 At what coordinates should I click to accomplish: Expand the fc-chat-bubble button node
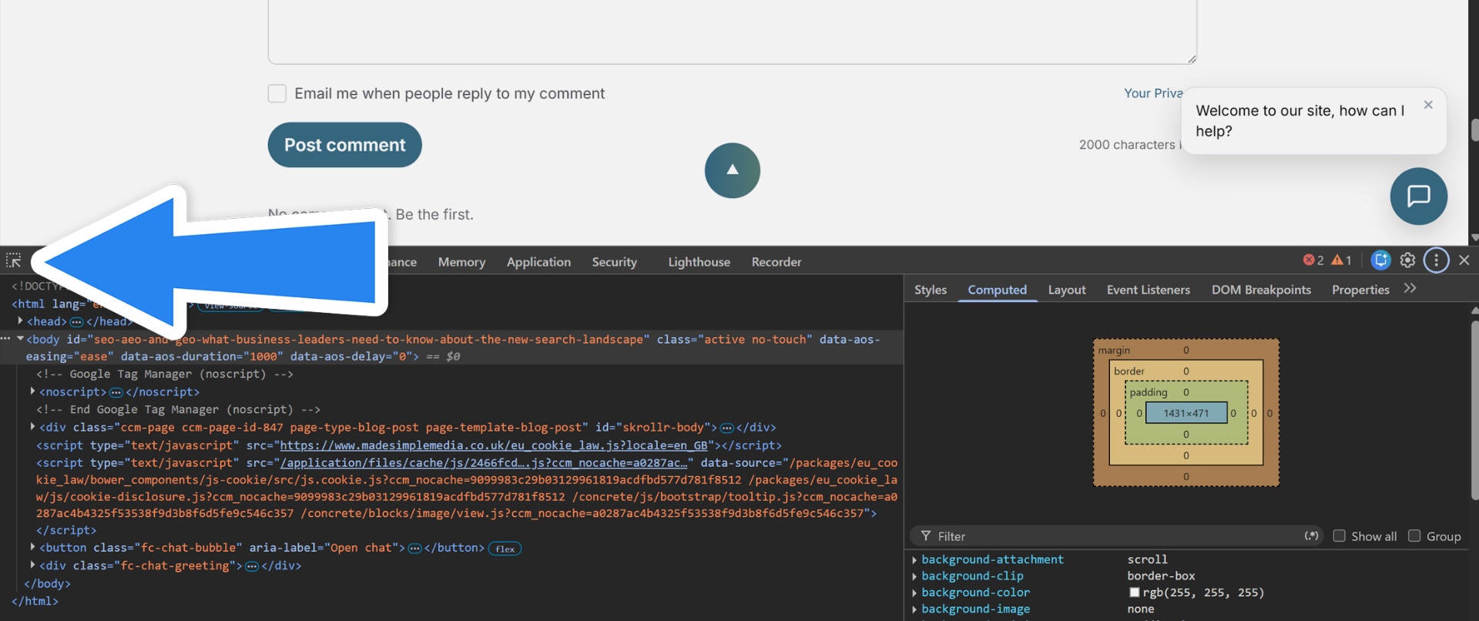point(32,547)
